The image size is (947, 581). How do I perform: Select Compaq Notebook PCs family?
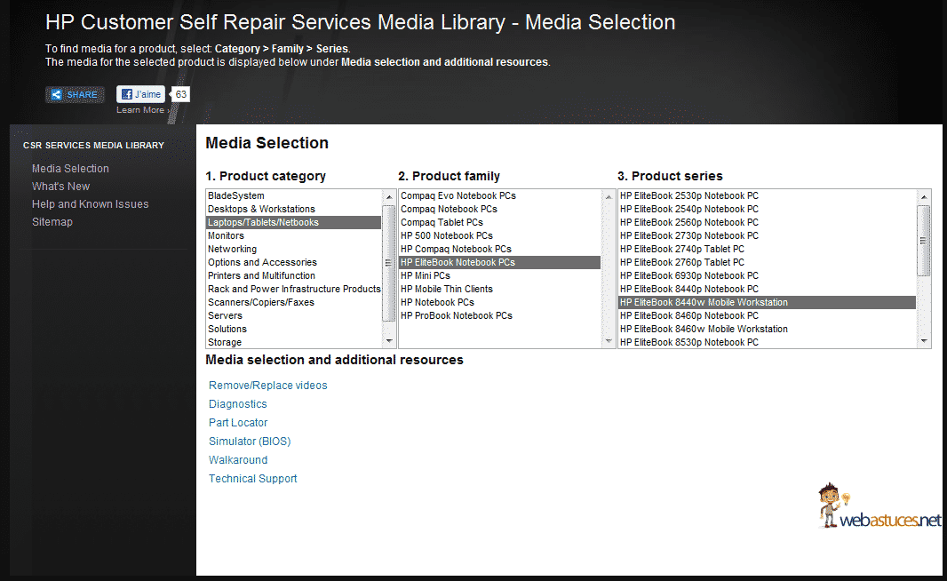[500, 209]
